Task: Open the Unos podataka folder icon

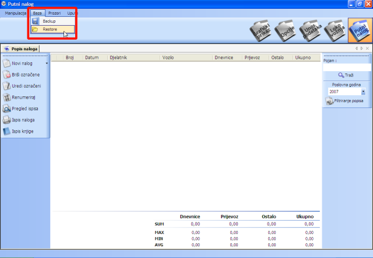Action: point(311,31)
